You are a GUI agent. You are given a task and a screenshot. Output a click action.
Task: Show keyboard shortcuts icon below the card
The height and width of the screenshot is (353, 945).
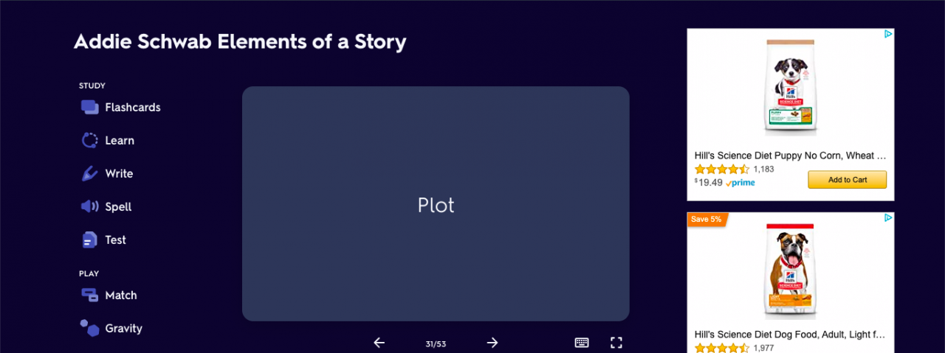coord(582,343)
